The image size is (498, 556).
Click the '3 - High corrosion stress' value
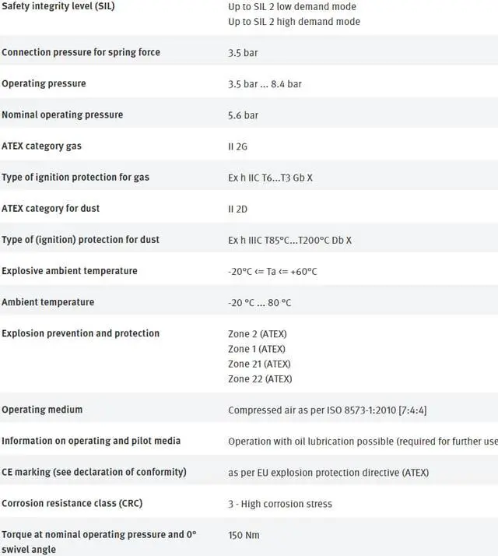[280, 504]
